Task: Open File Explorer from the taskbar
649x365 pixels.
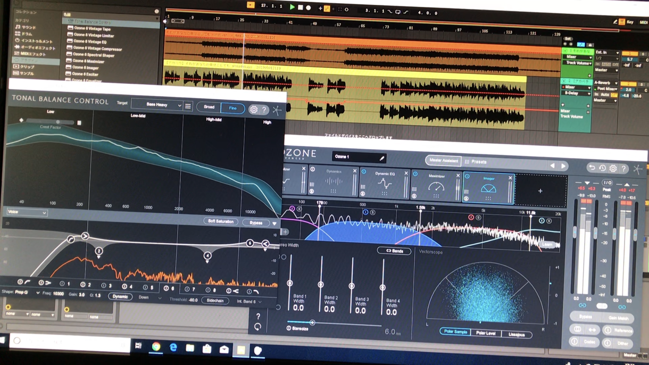Action: pos(190,349)
